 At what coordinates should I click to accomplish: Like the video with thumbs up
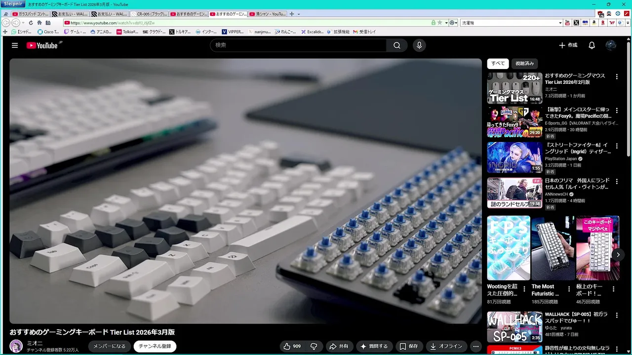pos(292,346)
